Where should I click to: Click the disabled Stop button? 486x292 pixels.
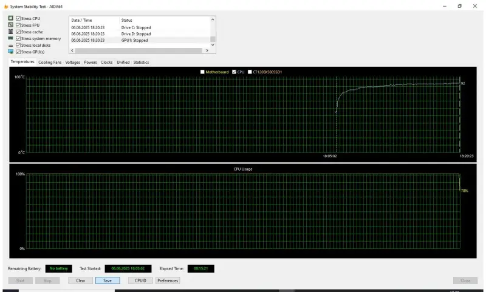pyautogui.click(x=47, y=280)
